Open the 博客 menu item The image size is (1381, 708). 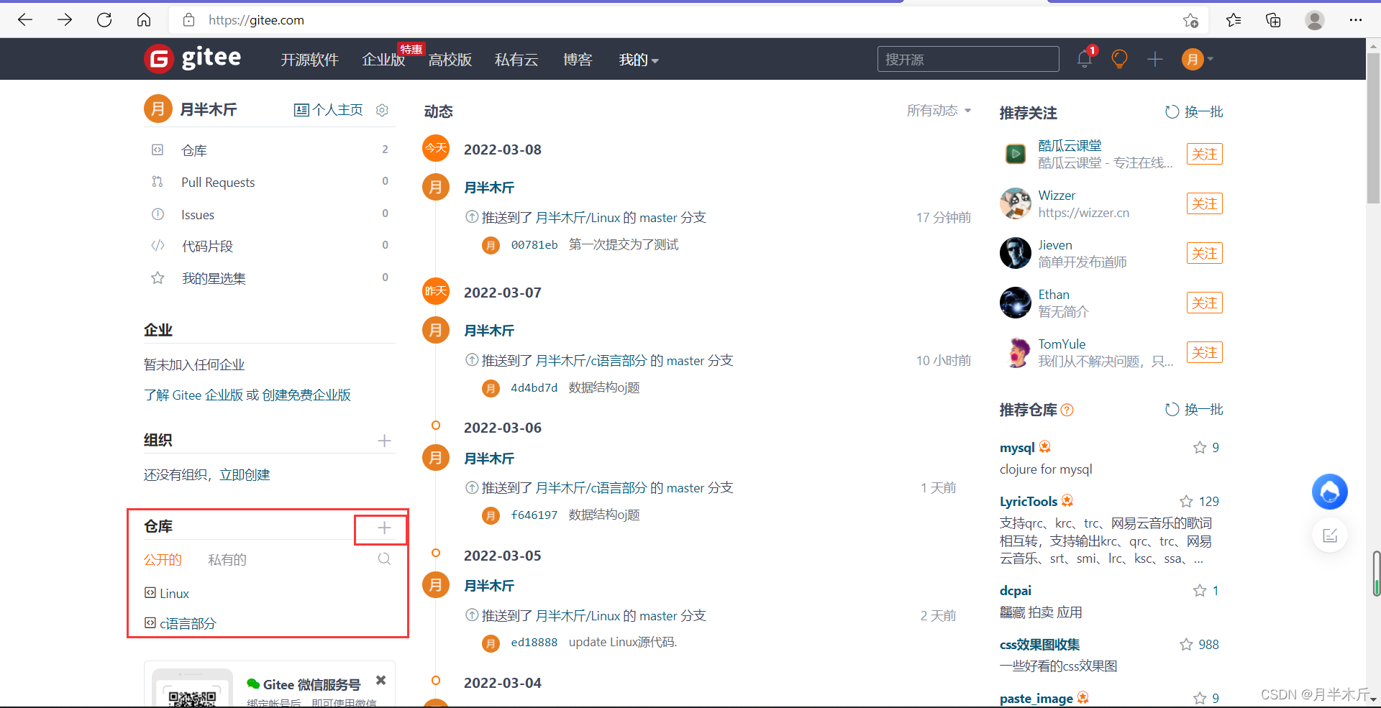578,60
